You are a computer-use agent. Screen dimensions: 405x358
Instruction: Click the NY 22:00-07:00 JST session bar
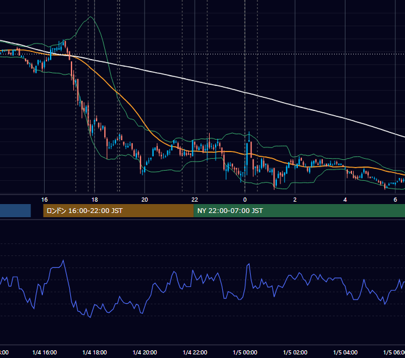299,211
